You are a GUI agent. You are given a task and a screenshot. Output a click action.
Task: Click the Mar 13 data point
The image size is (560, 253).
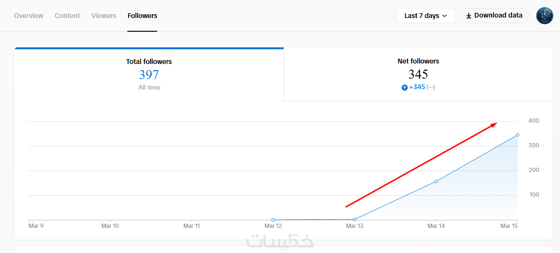pos(355,219)
